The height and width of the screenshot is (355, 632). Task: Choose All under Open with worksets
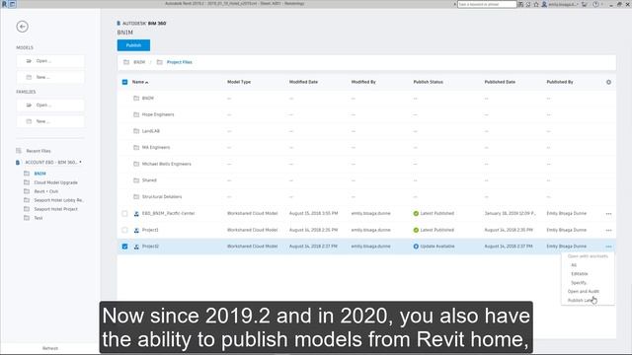pyautogui.click(x=574, y=265)
